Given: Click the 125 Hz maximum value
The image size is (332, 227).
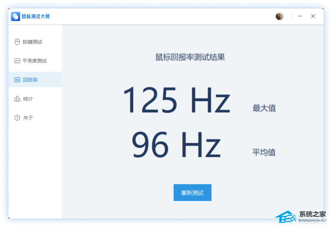Looking at the screenshot, I should click(x=177, y=100).
